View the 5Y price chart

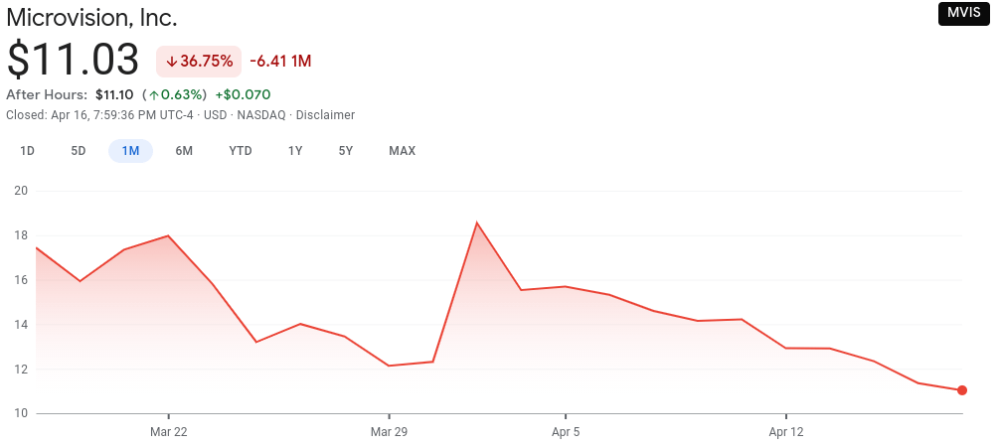click(346, 151)
